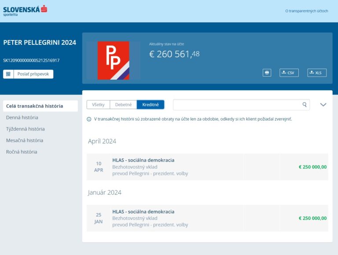Image resolution: width=338 pixels, height=255 pixels.
Task: Click the QR code icon
Action: (8, 74)
